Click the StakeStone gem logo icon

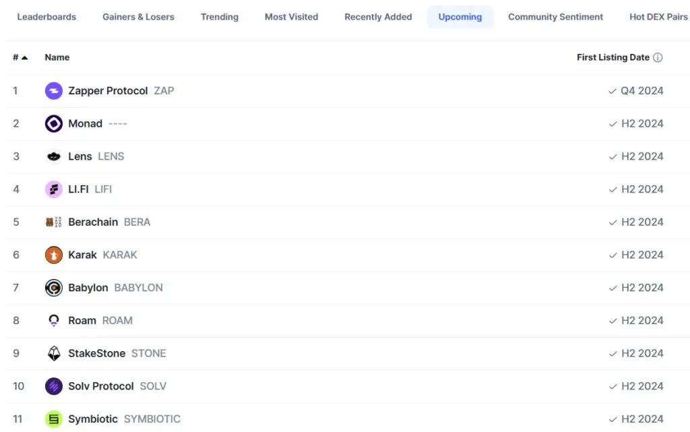[54, 354]
